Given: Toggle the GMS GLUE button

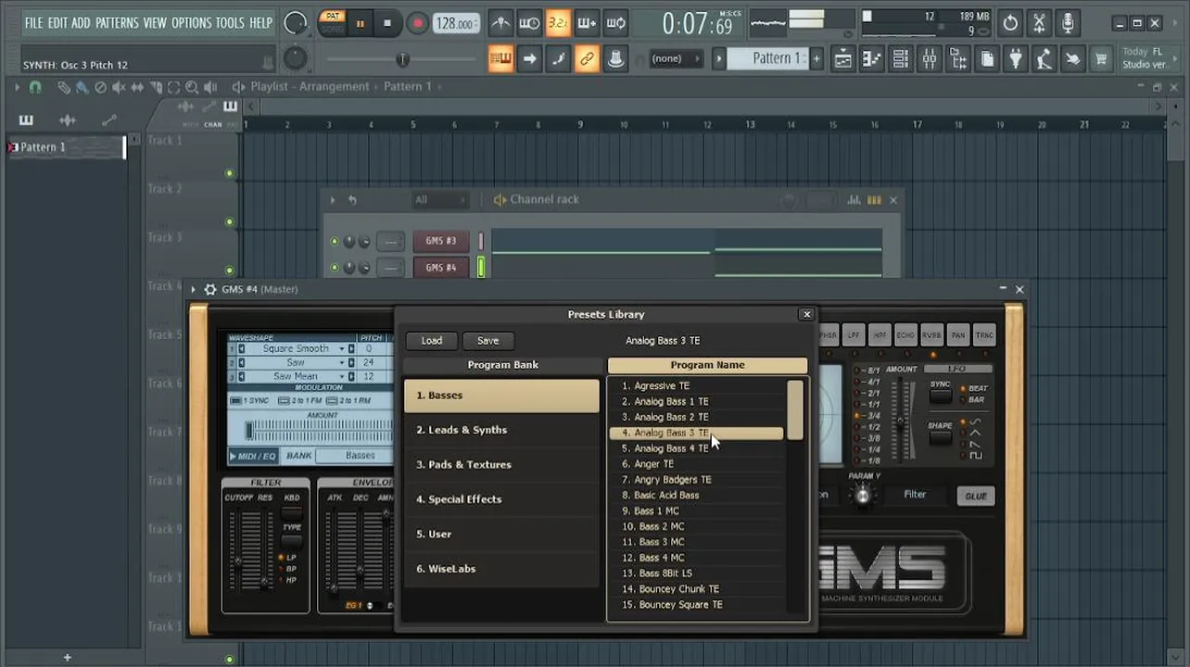Looking at the screenshot, I should click(976, 496).
